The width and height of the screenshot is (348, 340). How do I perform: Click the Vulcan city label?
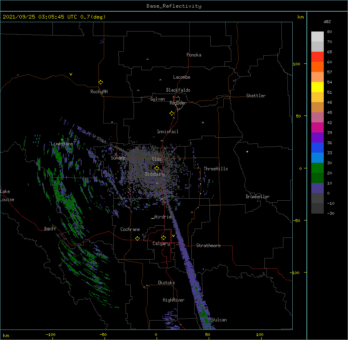[219, 320]
